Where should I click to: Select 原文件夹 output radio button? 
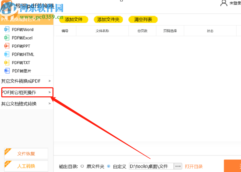(x=82, y=166)
